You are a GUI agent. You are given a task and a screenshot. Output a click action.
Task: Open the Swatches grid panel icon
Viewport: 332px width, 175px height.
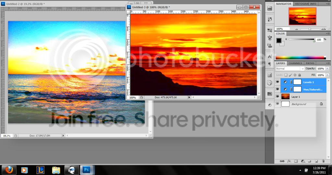pyautogui.click(x=269, y=94)
